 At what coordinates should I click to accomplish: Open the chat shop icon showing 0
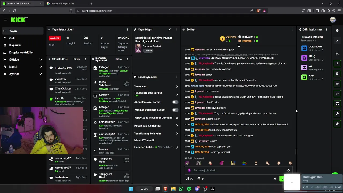pyautogui.click(x=200, y=179)
